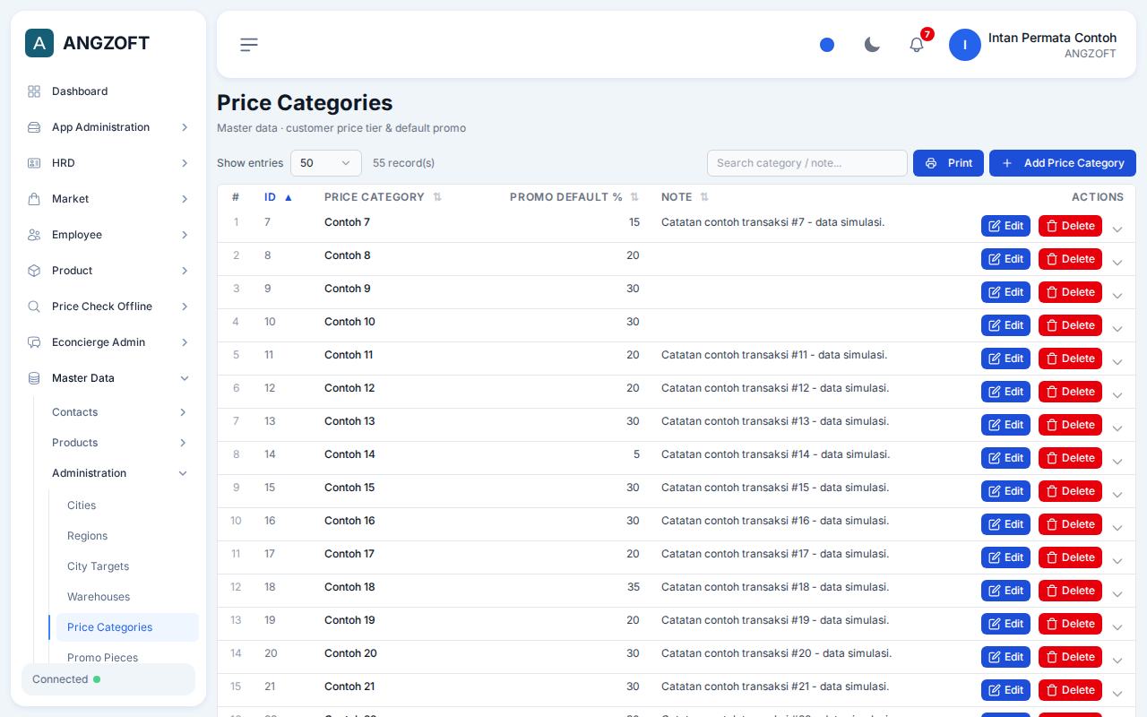1147x717 pixels.
Task: Collapse the Master Data section chevron
Action: (185, 378)
